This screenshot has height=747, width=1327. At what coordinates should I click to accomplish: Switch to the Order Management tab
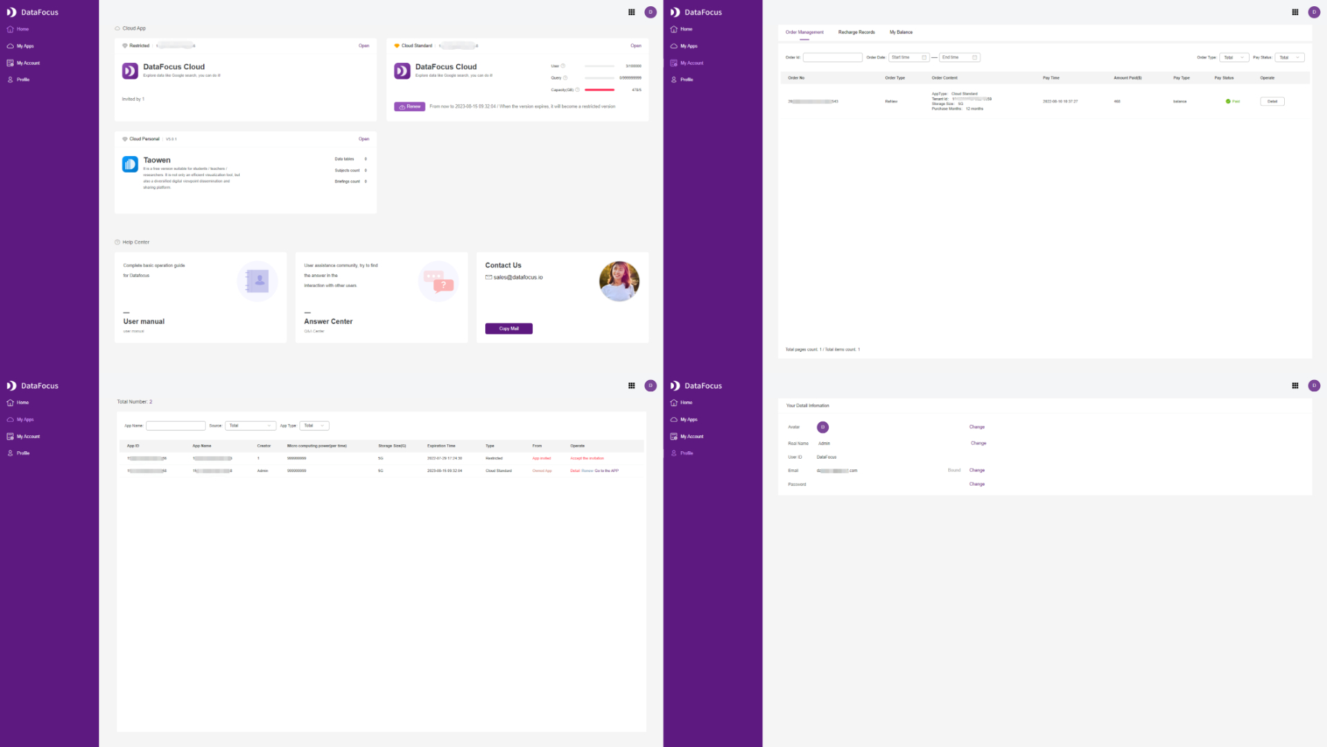click(x=804, y=32)
